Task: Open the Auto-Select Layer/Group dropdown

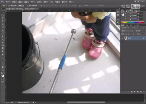Action: (21, 5)
